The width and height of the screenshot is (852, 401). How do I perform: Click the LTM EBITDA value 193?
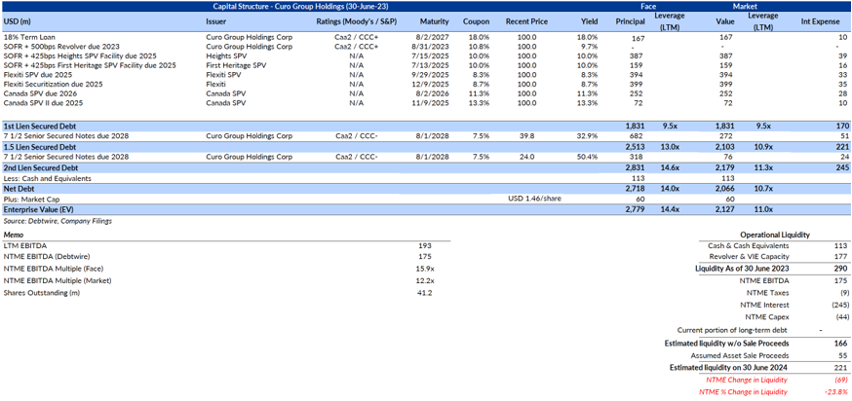tap(425, 245)
